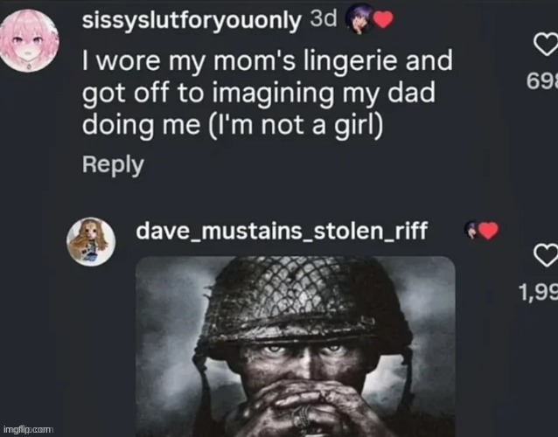Tap the red heart badge after dave_mustains_stolen_riff
Viewport: 558px width, 437px height.
pyautogui.click(x=488, y=231)
